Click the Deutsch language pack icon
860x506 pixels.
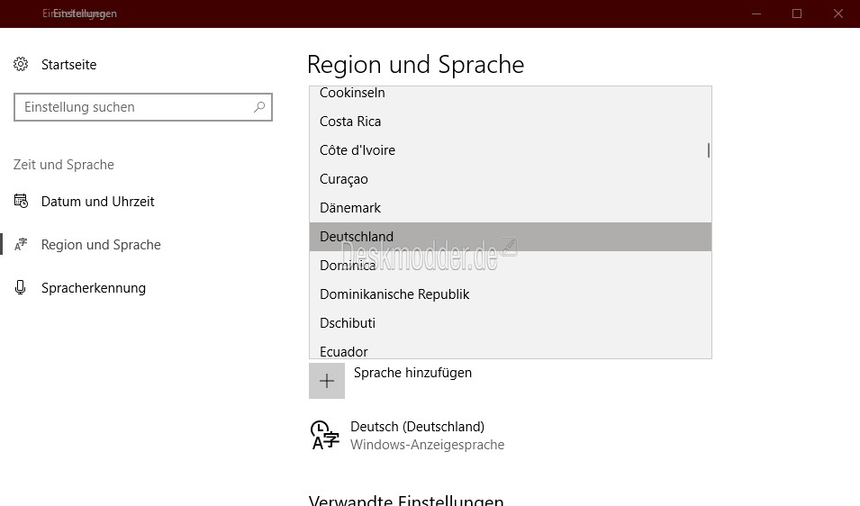325,435
